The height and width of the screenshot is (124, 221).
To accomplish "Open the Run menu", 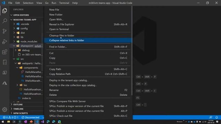I will pyautogui.click(x=54, y=3).
